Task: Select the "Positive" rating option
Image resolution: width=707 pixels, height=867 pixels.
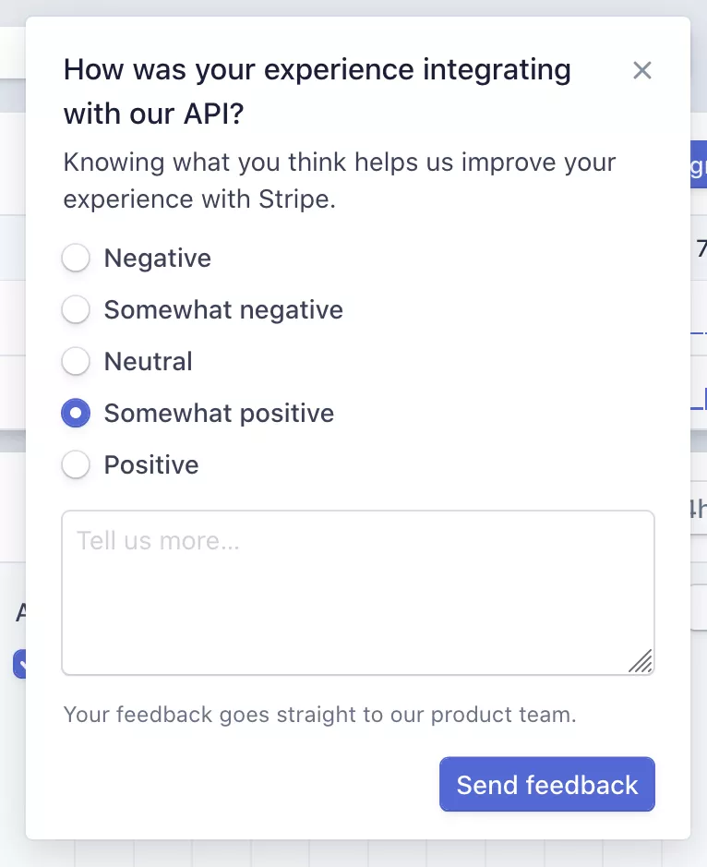Action: click(x=76, y=464)
